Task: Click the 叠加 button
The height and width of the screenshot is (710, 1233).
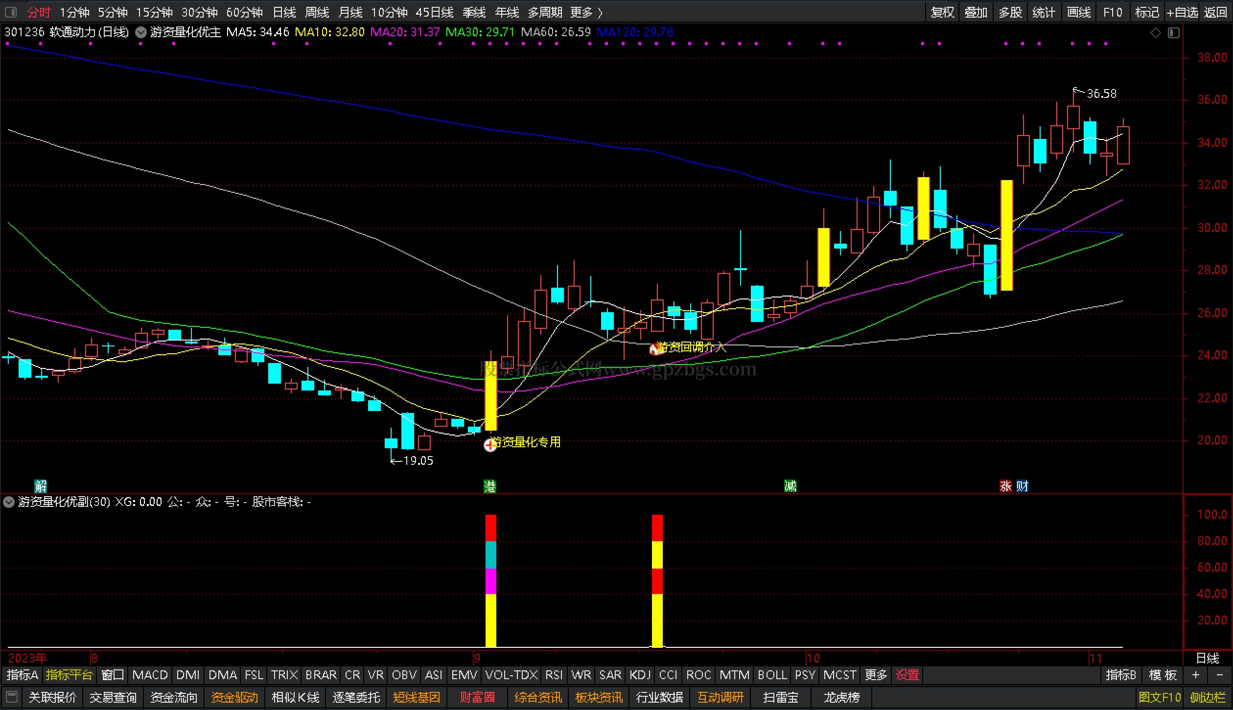Action: [x=976, y=12]
